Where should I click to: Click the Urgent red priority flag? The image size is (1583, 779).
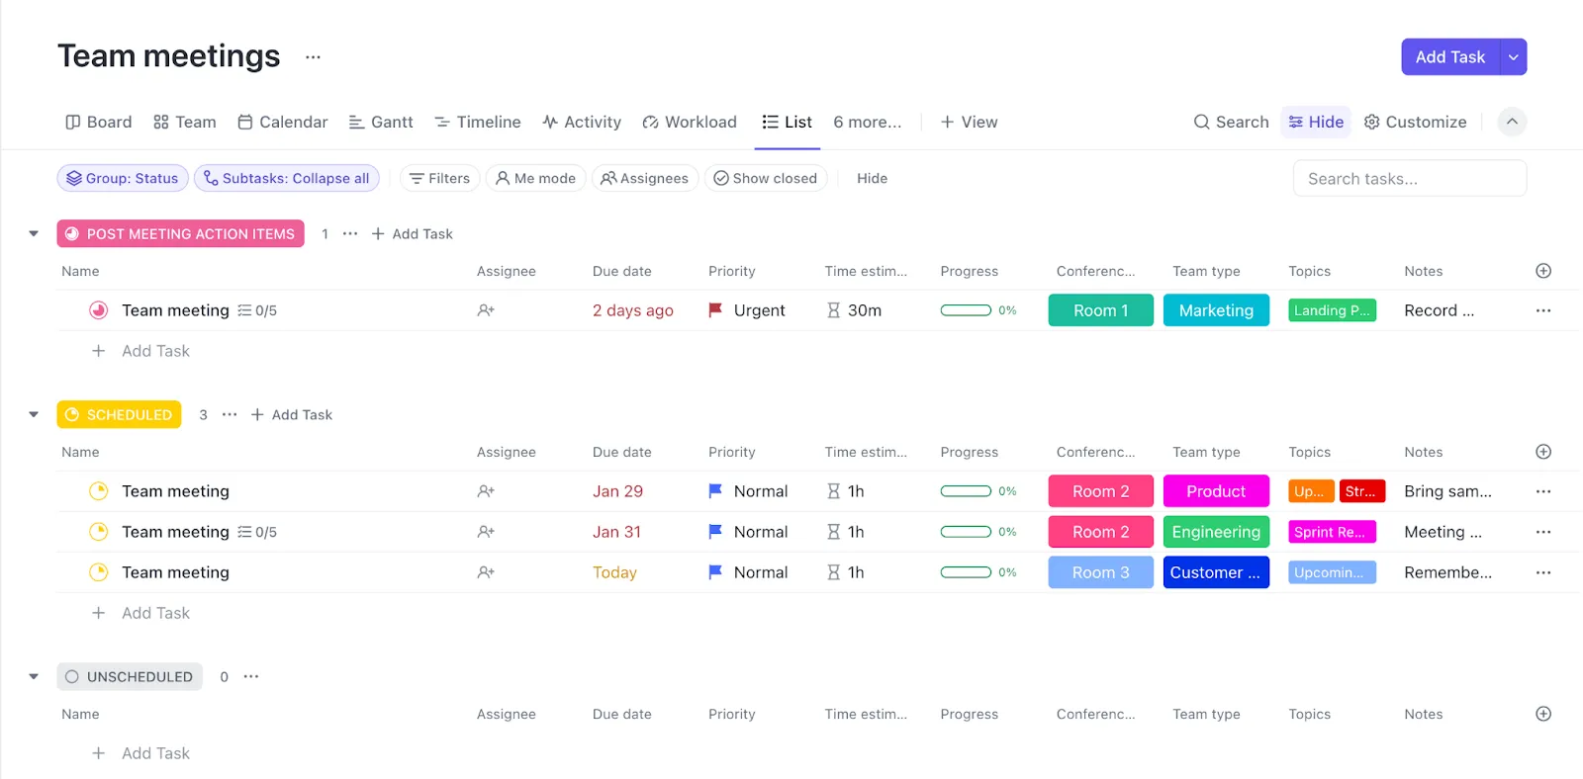(715, 310)
